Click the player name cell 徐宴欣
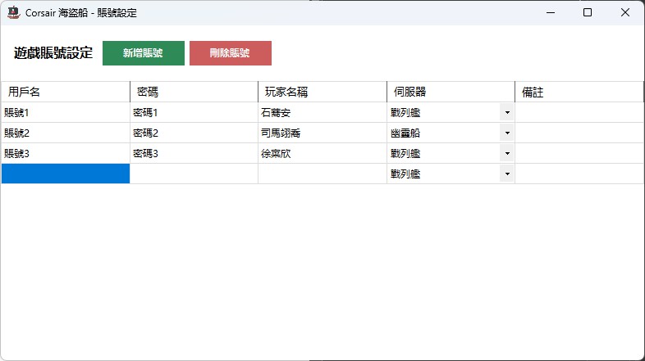The image size is (645, 361). (322, 153)
